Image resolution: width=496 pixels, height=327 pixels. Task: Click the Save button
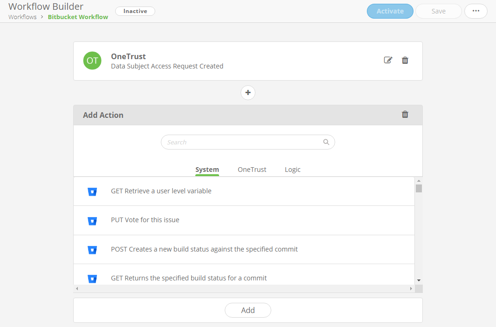(x=438, y=11)
